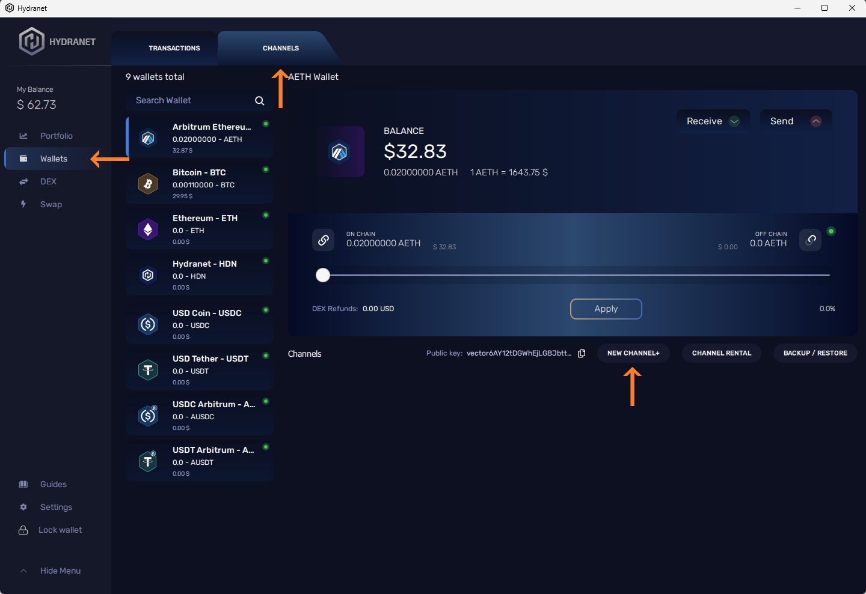Select the USDT Arbitrum wallet name
Screen dimensions: 866x594
tap(213, 450)
